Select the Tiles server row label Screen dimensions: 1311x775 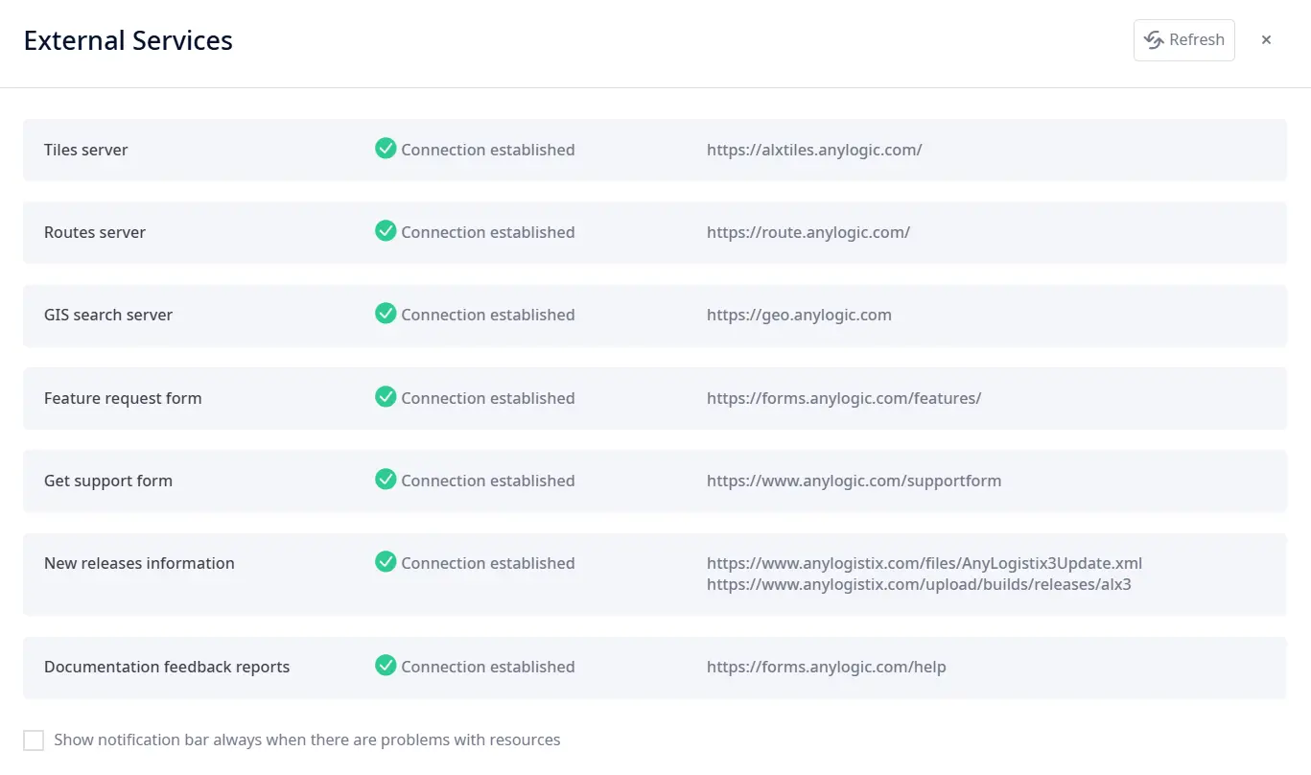point(85,150)
